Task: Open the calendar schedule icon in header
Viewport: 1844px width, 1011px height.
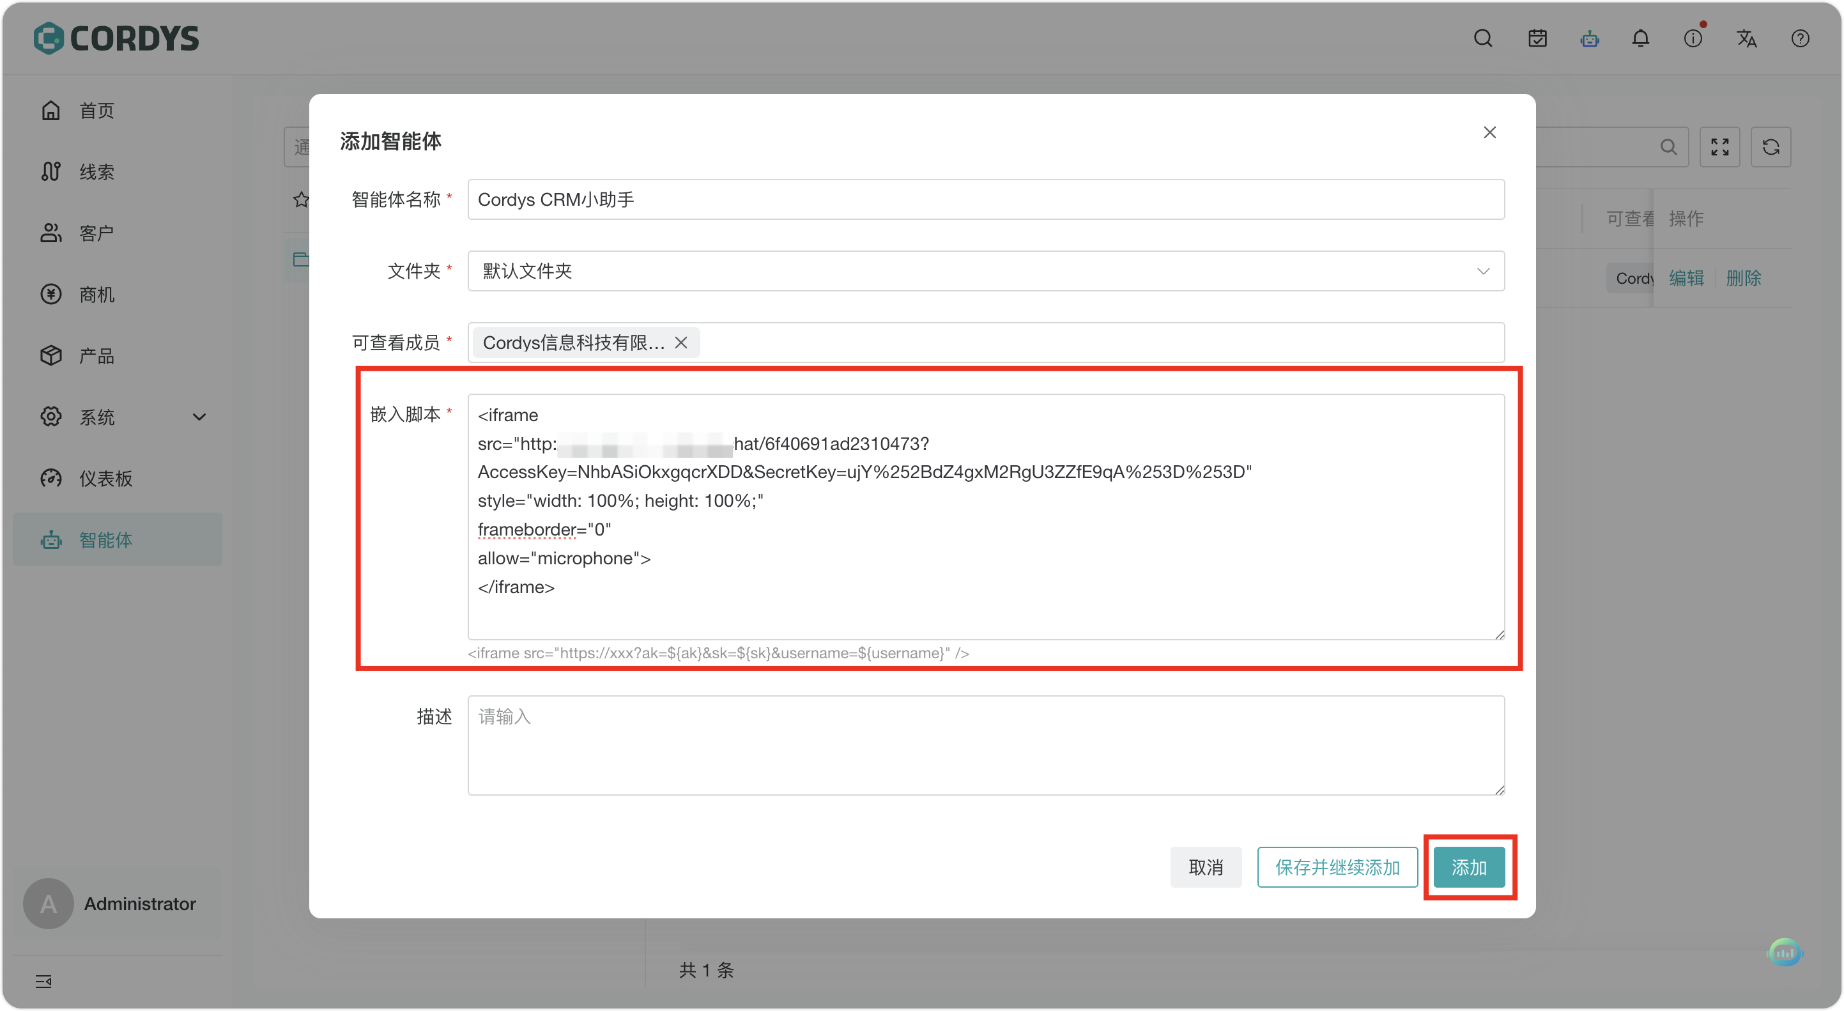Action: point(1537,39)
